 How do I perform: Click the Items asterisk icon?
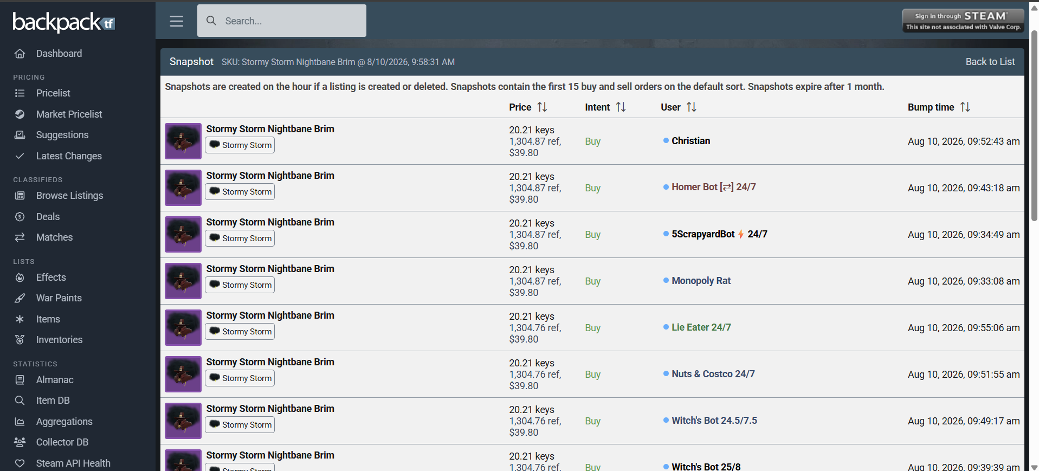(x=20, y=319)
